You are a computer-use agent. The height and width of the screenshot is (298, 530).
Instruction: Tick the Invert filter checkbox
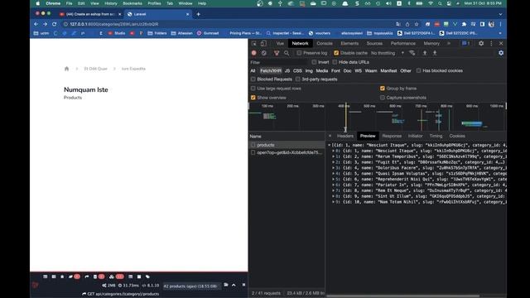[314, 62]
